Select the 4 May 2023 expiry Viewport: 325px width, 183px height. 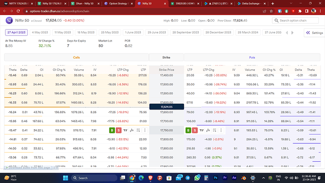click(40, 33)
